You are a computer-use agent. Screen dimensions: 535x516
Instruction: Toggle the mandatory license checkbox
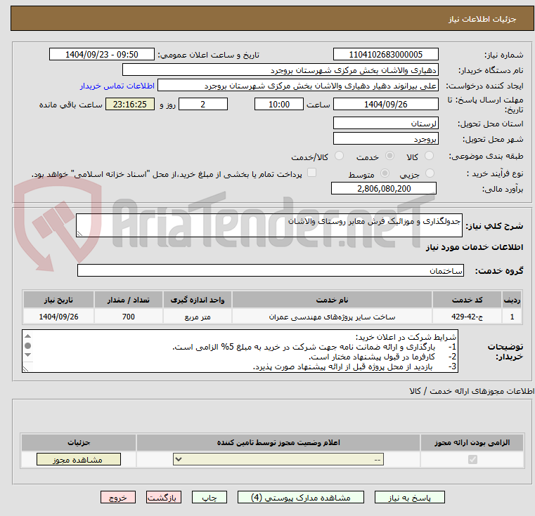click(x=472, y=460)
